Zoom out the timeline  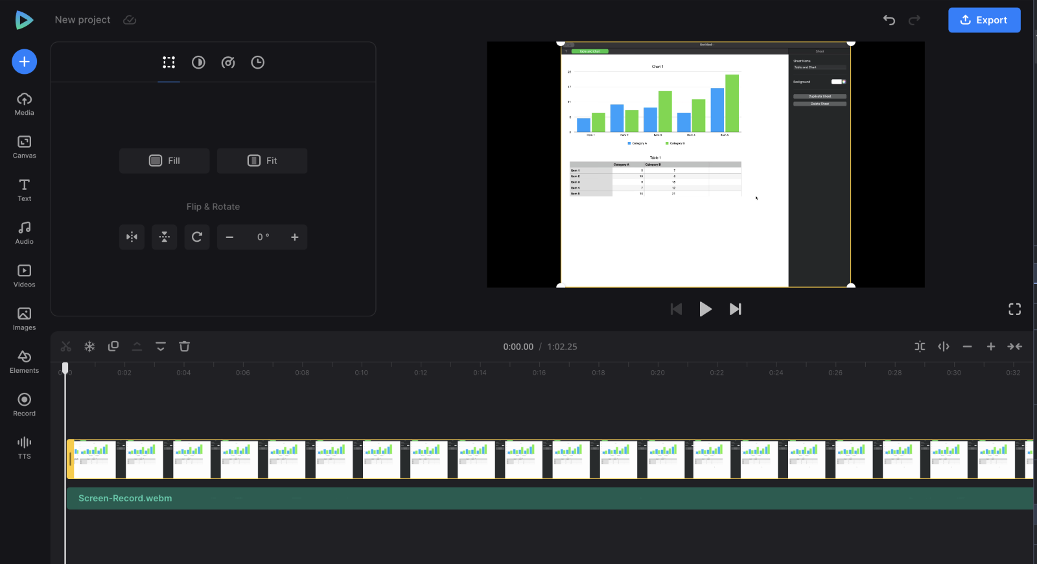967,347
